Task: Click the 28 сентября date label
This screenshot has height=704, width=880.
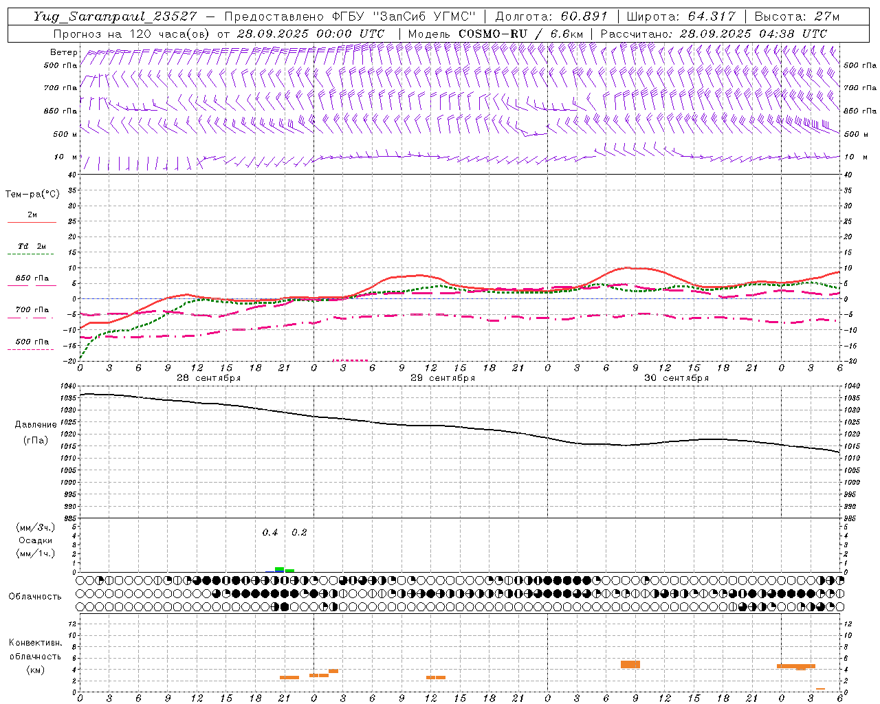Action: [208, 378]
